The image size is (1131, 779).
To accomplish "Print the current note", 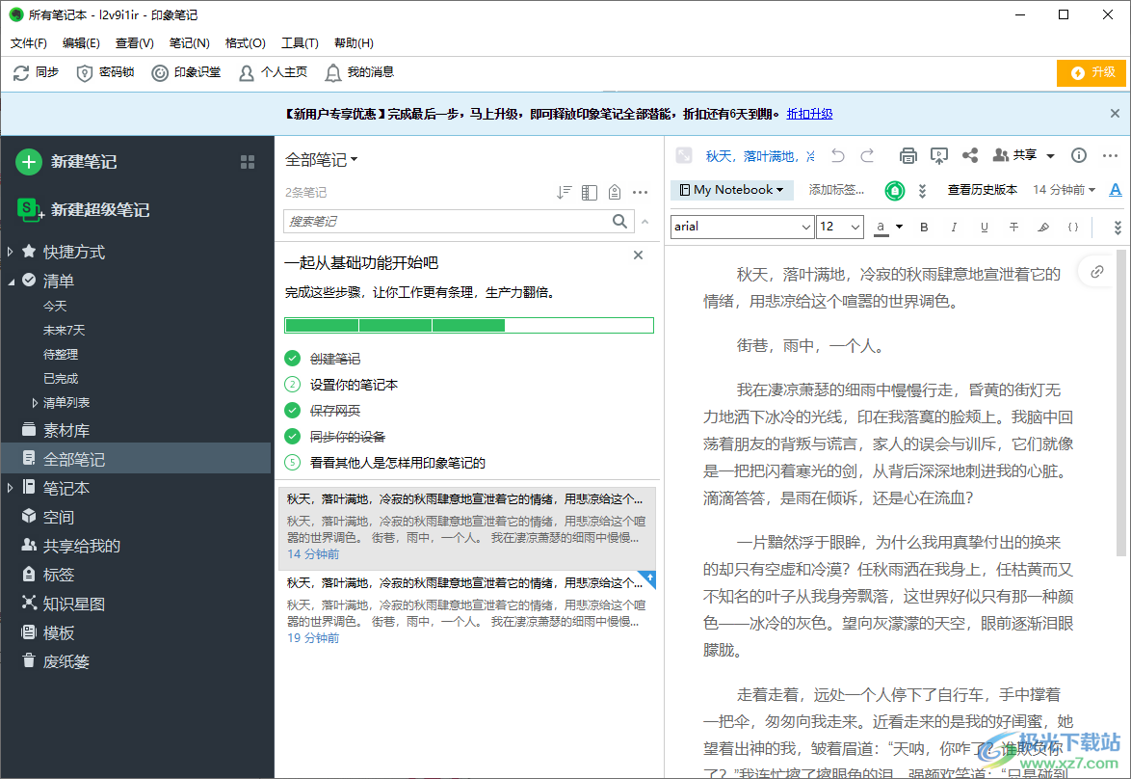I will (x=908, y=155).
